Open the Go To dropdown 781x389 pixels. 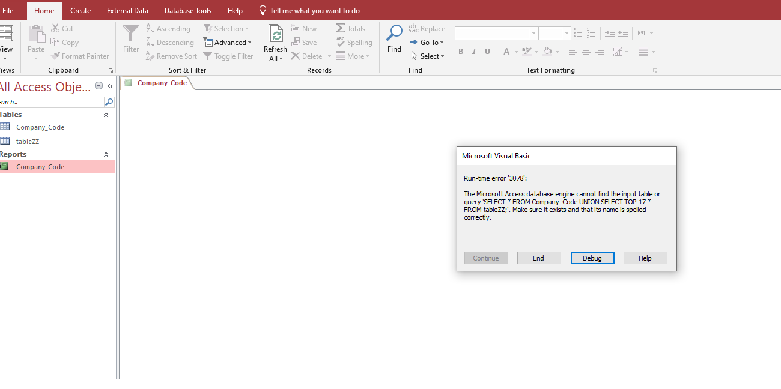tap(427, 43)
